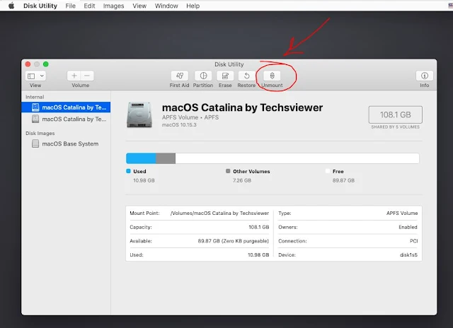This screenshot has width=453, height=328.
Task: Click the Erase toolbar icon
Action: tap(225, 76)
